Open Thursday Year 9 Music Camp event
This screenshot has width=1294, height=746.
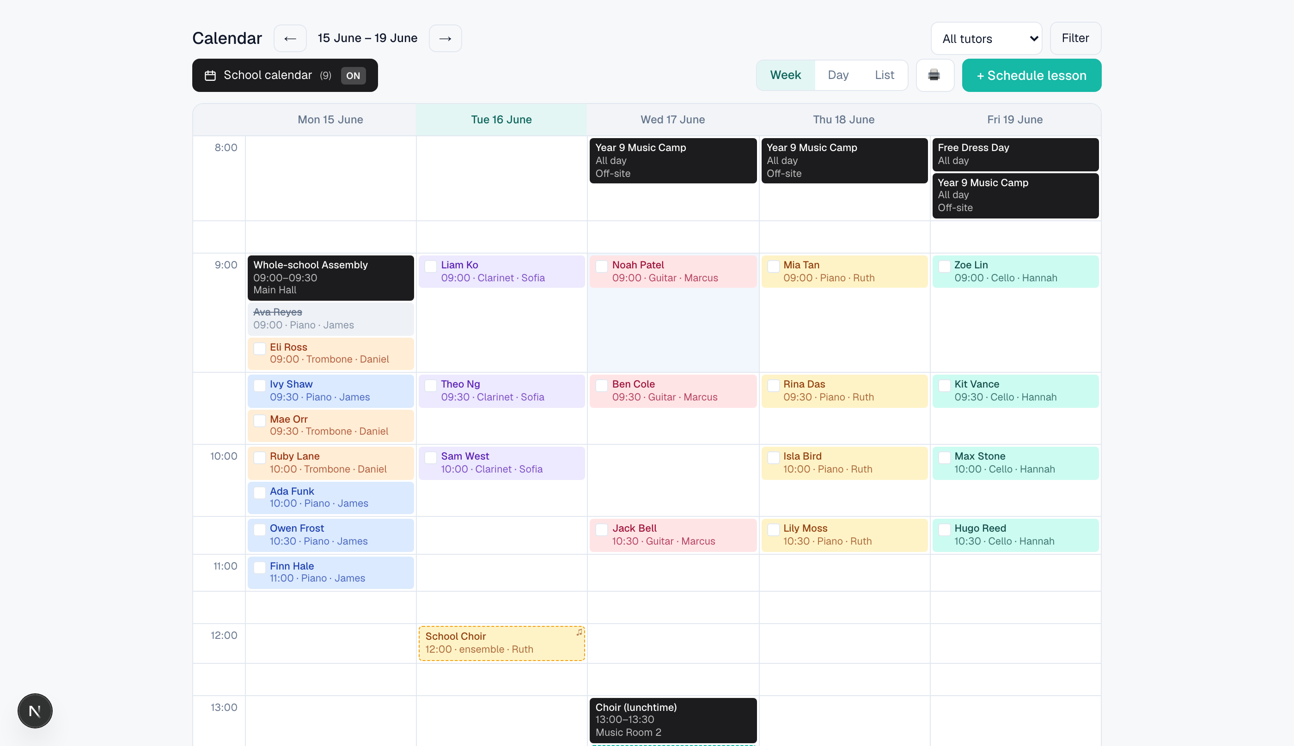(x=844, y=160)
